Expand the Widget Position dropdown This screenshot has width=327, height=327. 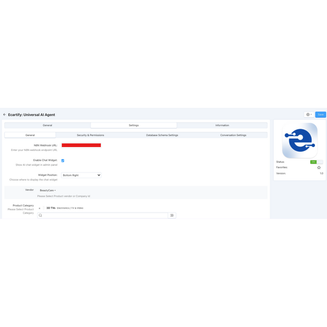tap(81, 175)
